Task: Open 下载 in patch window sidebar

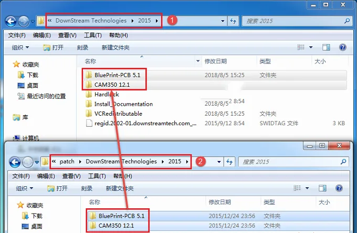Action: (32, 216)
